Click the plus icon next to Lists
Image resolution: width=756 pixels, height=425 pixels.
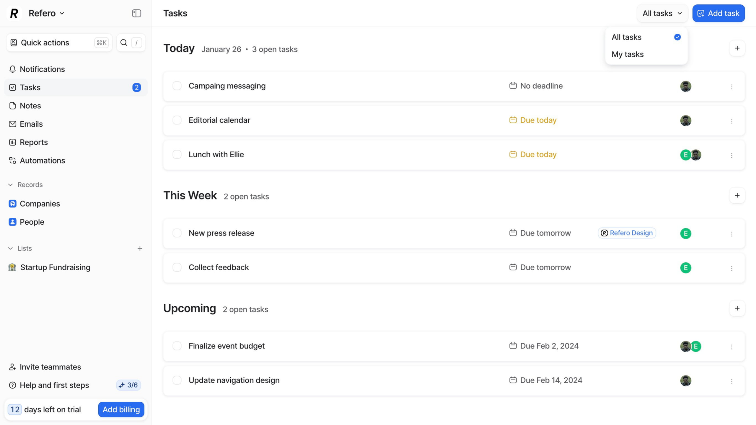pos(140,249)
